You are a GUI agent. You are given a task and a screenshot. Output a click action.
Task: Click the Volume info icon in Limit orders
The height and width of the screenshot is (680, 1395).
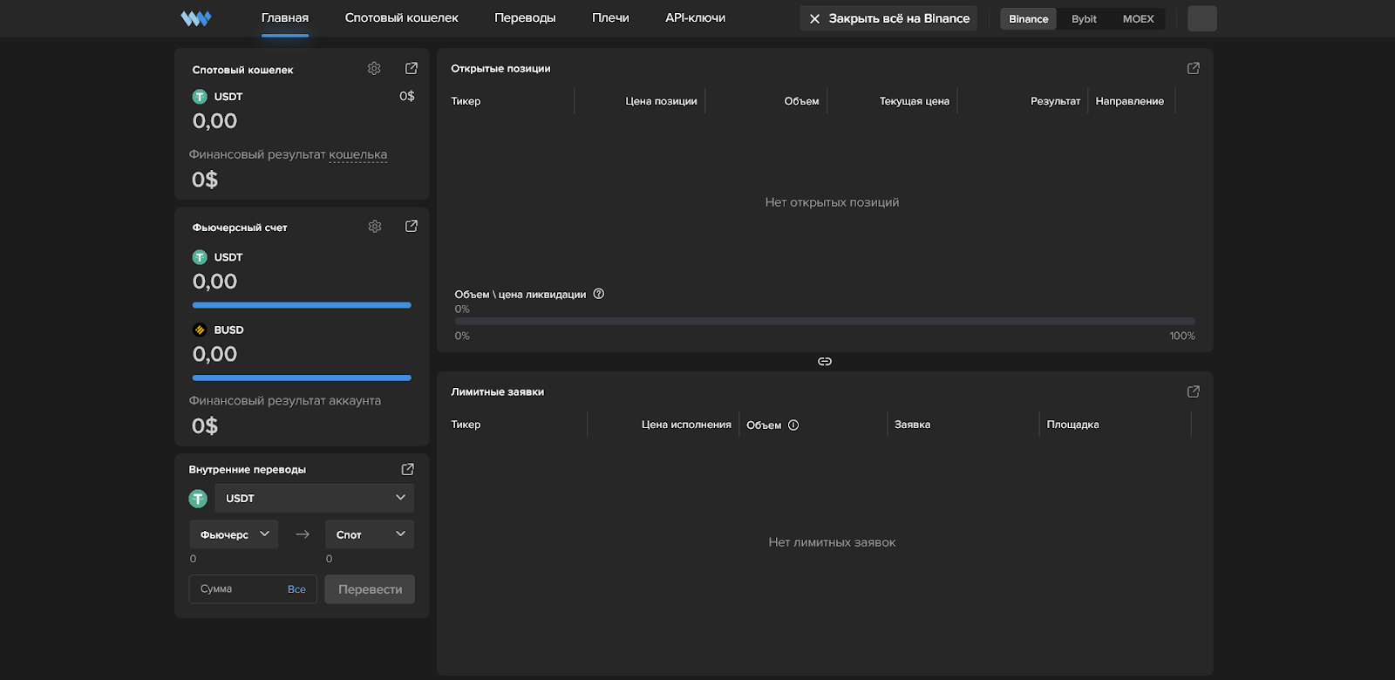[793, 425]
